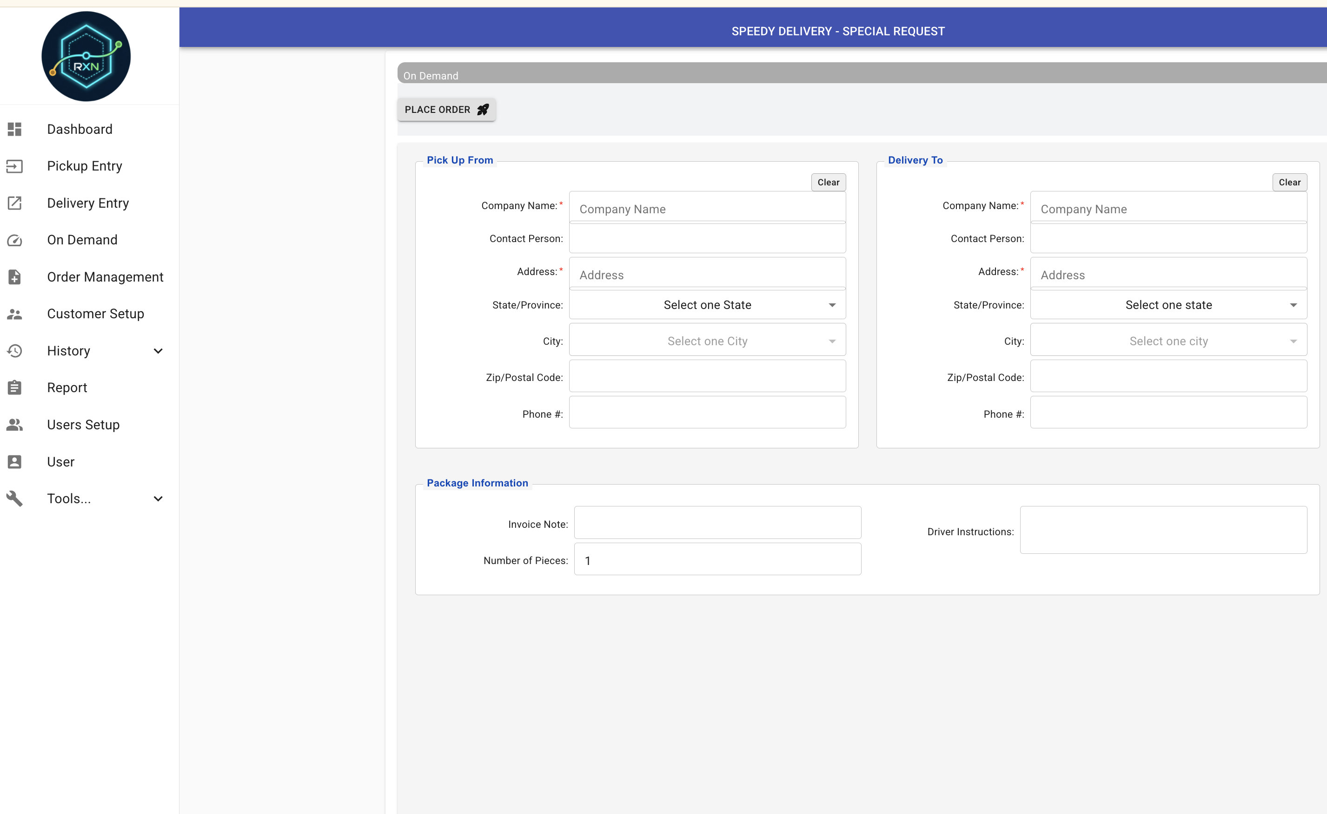Click the 'On Demand' gray header bar
The height and width of the screenshot is (814, 1327).
862,73
